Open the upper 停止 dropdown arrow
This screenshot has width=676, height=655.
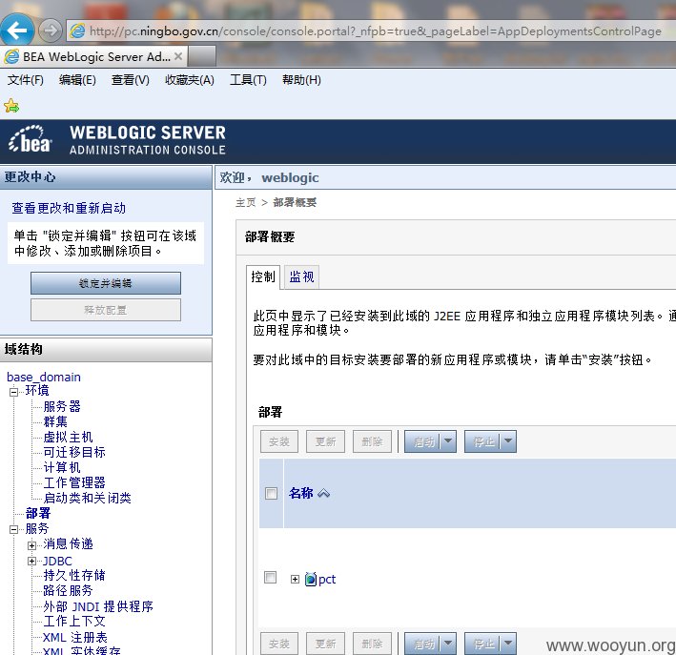(x=508, y=441)
